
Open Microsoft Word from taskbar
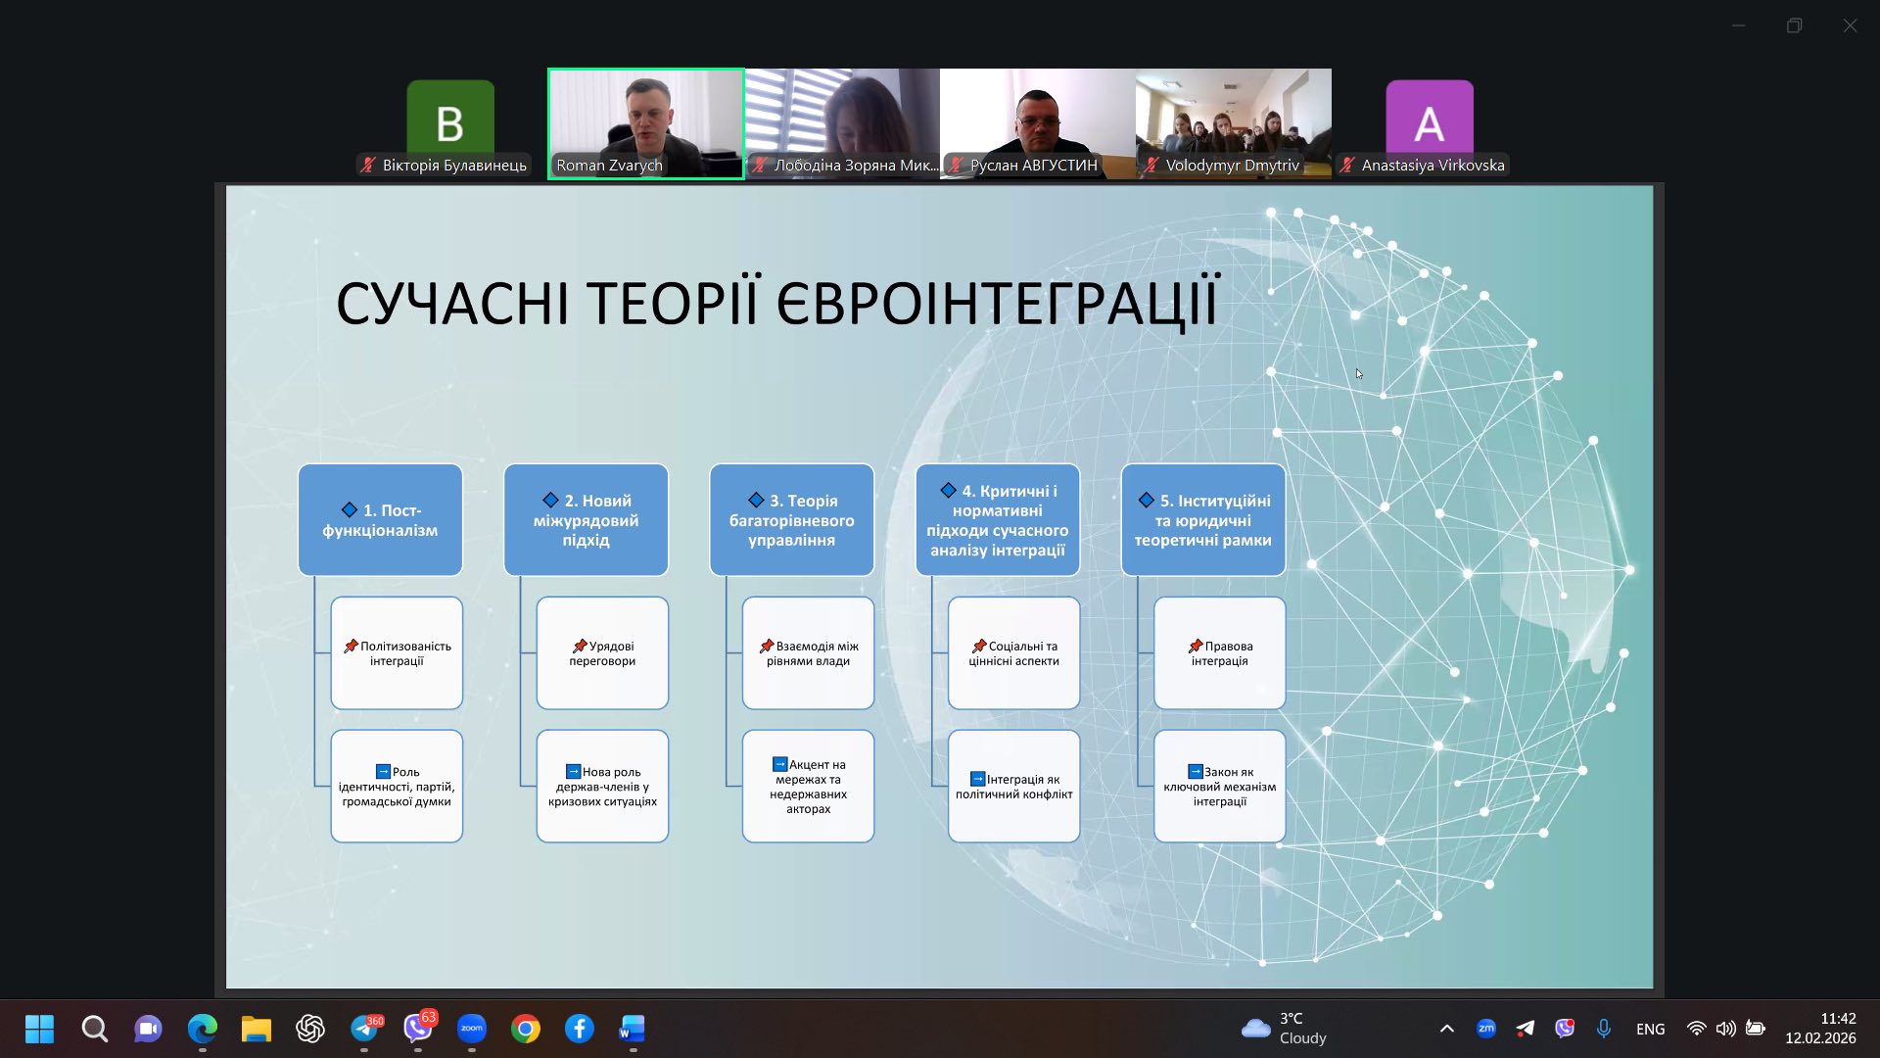(633, 1029)
